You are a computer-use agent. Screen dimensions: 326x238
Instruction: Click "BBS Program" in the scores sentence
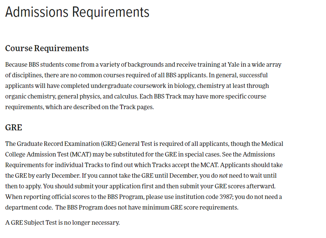click(126, 197)
